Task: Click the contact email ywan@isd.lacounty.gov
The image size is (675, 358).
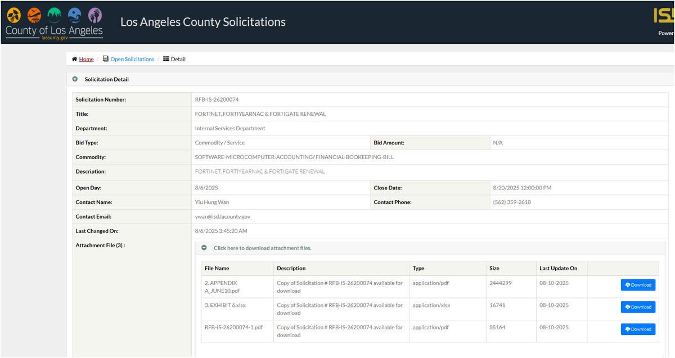Action: (x=222, y=216)
